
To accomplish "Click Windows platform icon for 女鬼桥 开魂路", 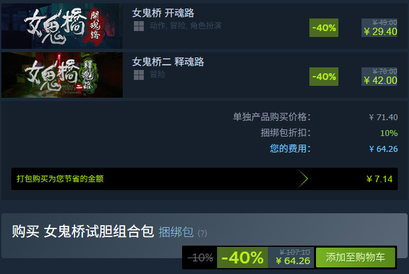I will click(139, 26).
